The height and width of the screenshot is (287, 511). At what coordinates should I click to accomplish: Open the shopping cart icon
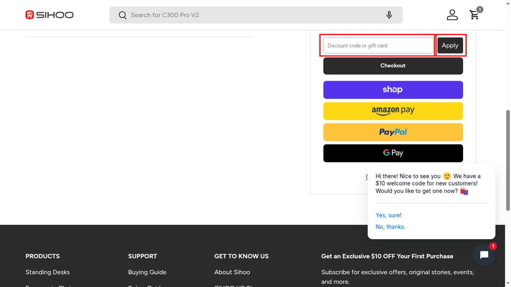(474, 15)
